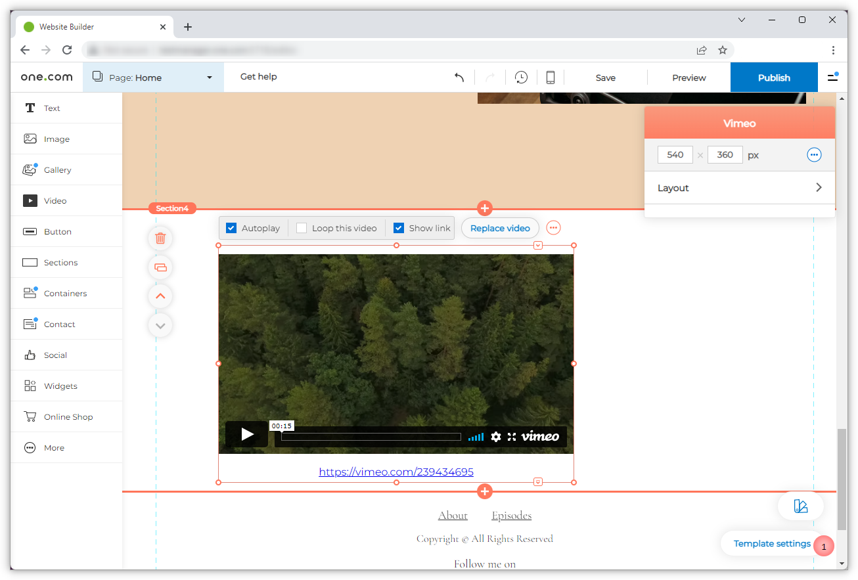The height and width of the screenshot is (580, 858).
Task: Open the Online Shop sidebar item
Action: pyautogui.click(x=68, y=416)
